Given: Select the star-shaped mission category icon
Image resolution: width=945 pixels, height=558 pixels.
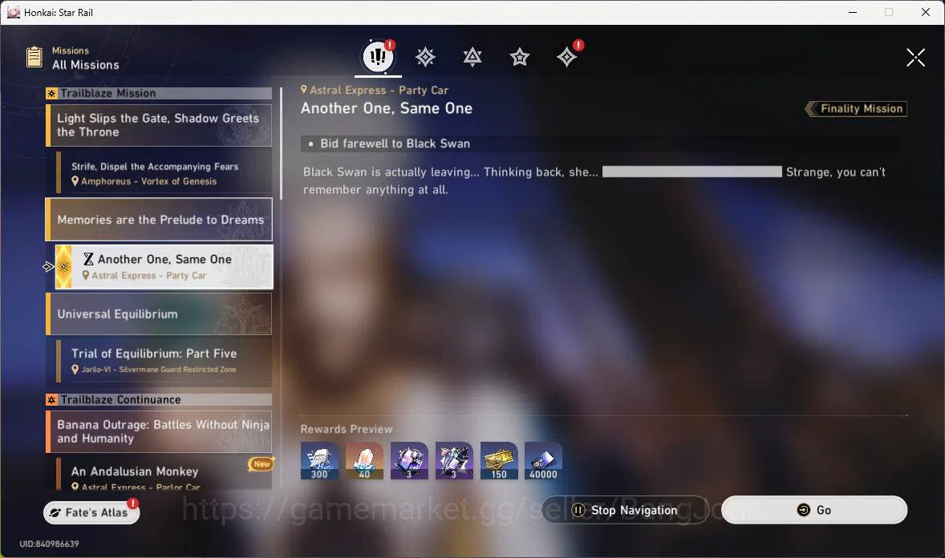Looking at the screenshot, I should coord(520,57).
